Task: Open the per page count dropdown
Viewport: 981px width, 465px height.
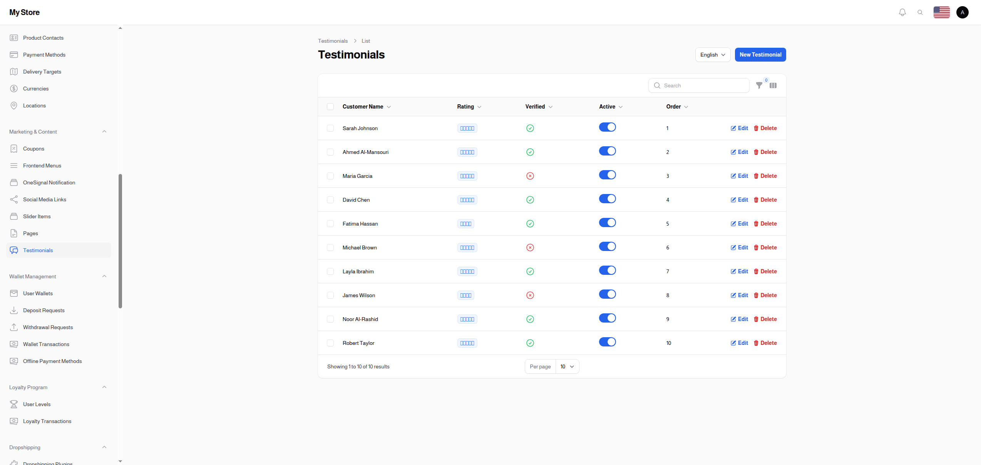Action: pos(567,366)
